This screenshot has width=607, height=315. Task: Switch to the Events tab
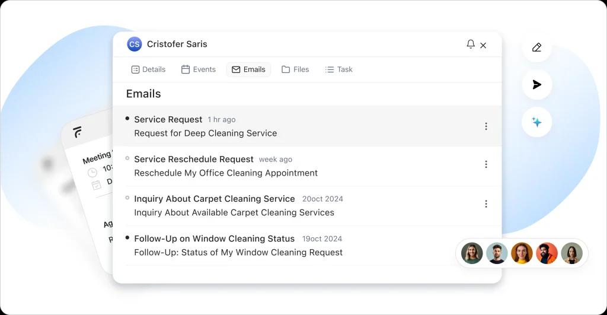click(198, 69)
